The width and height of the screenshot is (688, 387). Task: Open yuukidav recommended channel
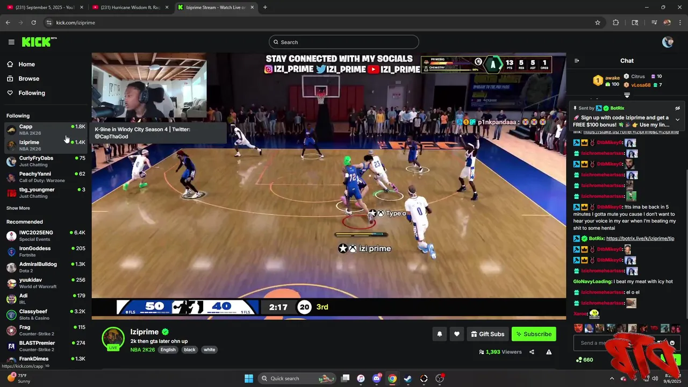pyautogui.click(x=46, y=283)
